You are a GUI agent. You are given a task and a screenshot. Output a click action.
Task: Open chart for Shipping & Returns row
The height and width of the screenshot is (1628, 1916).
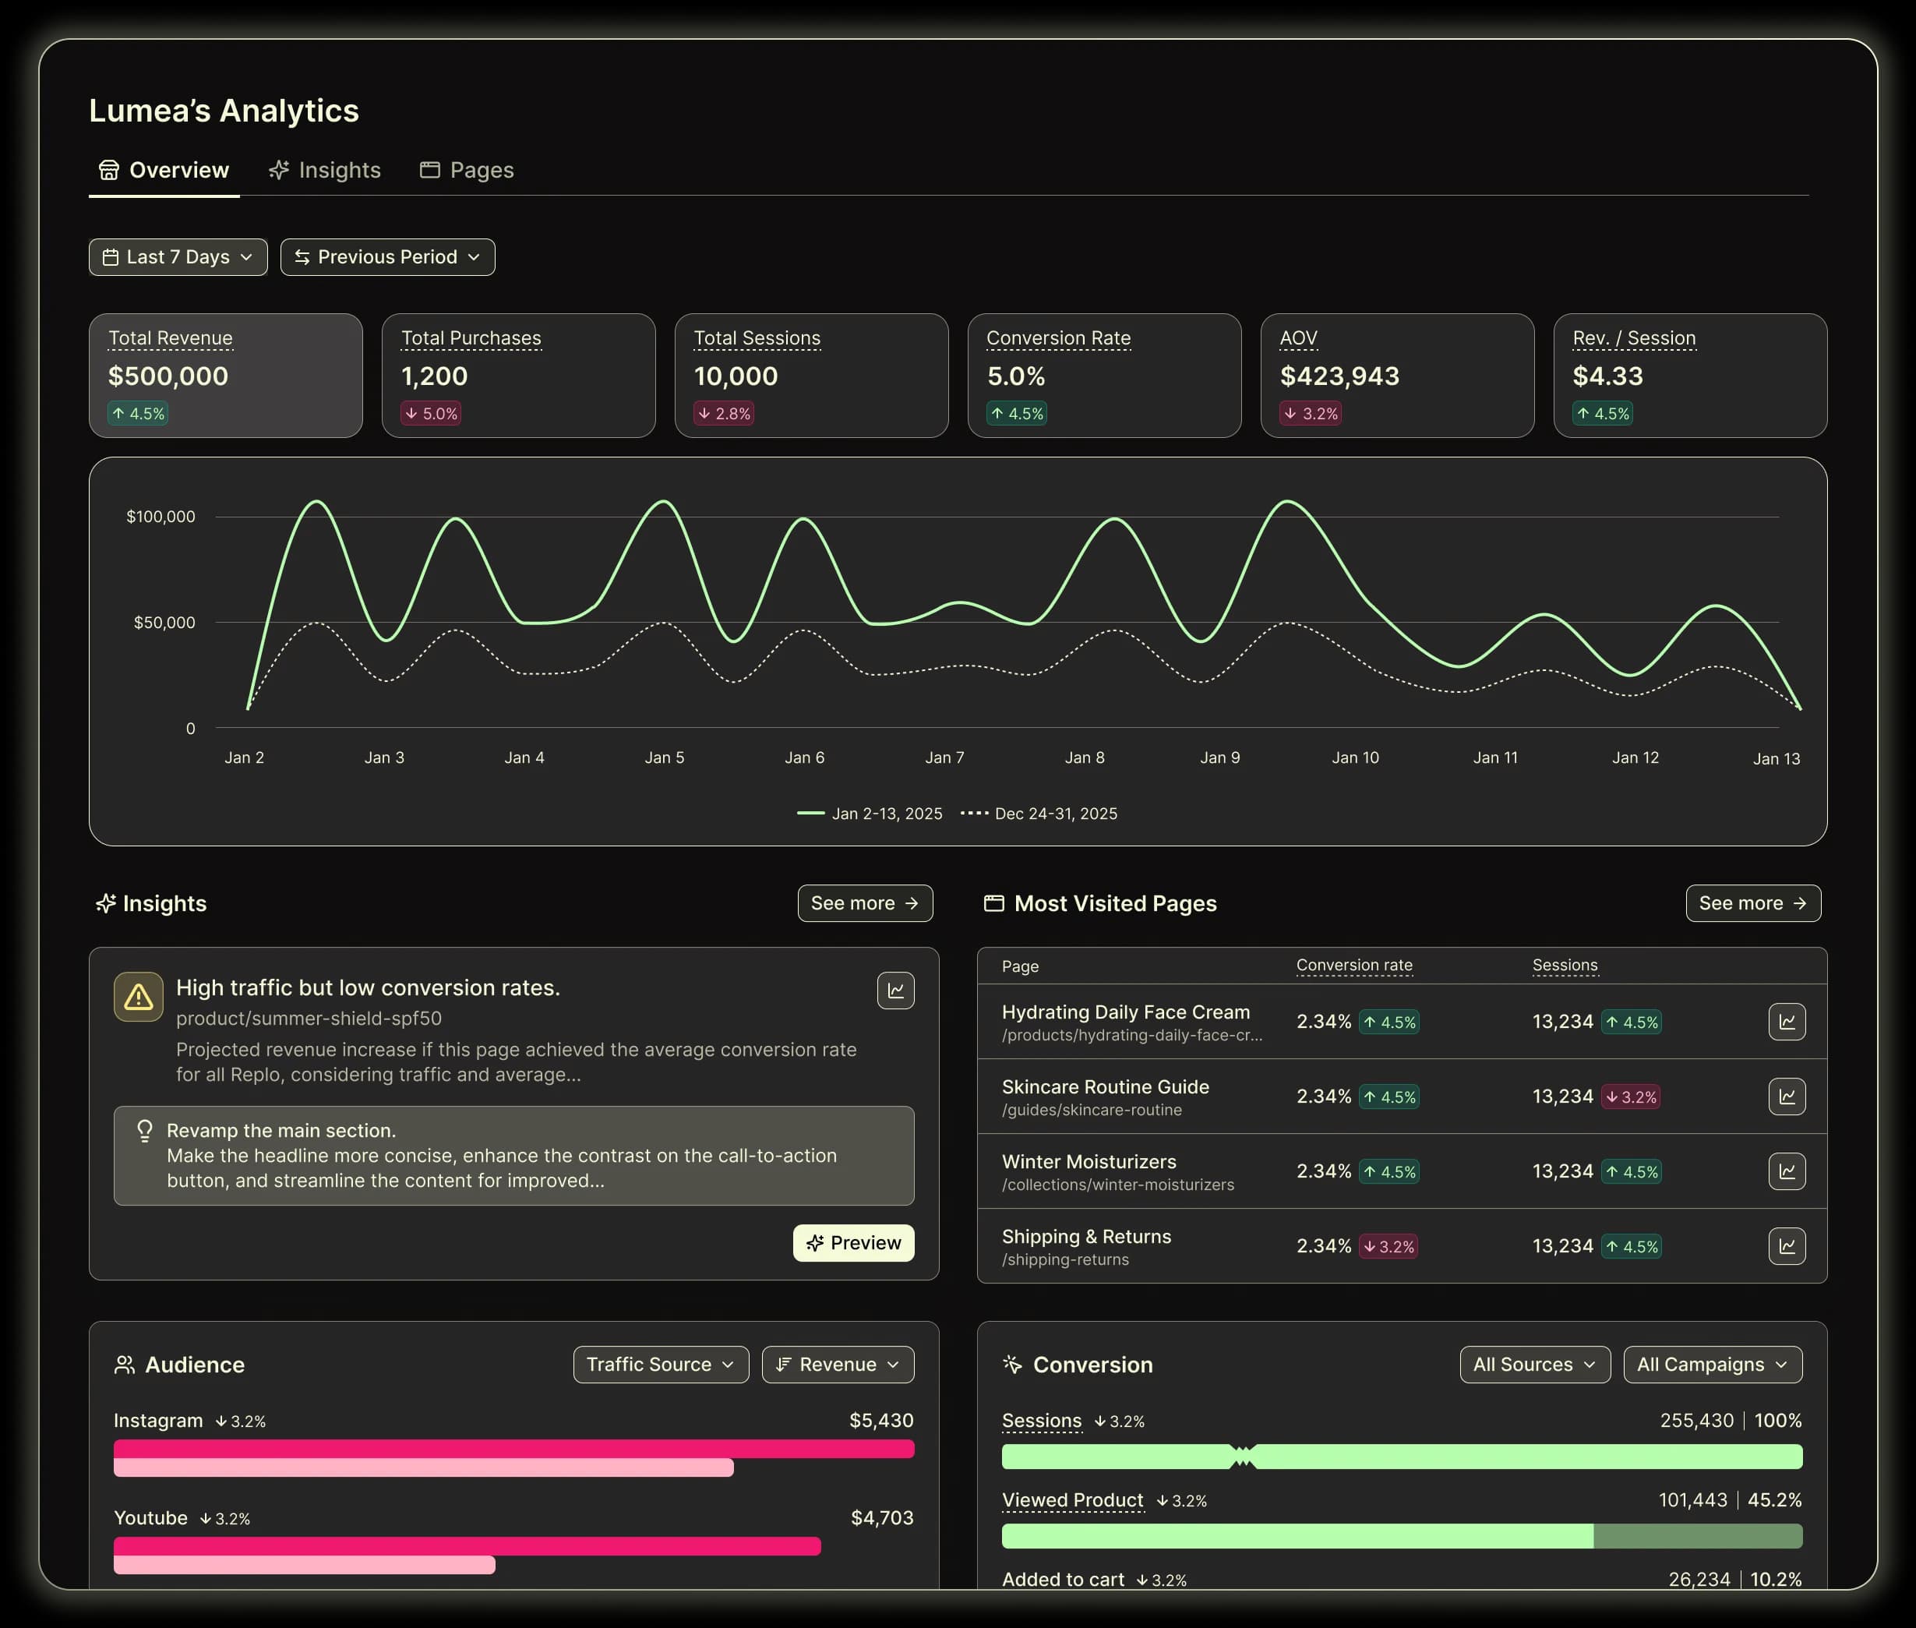pos(1787,1247)
